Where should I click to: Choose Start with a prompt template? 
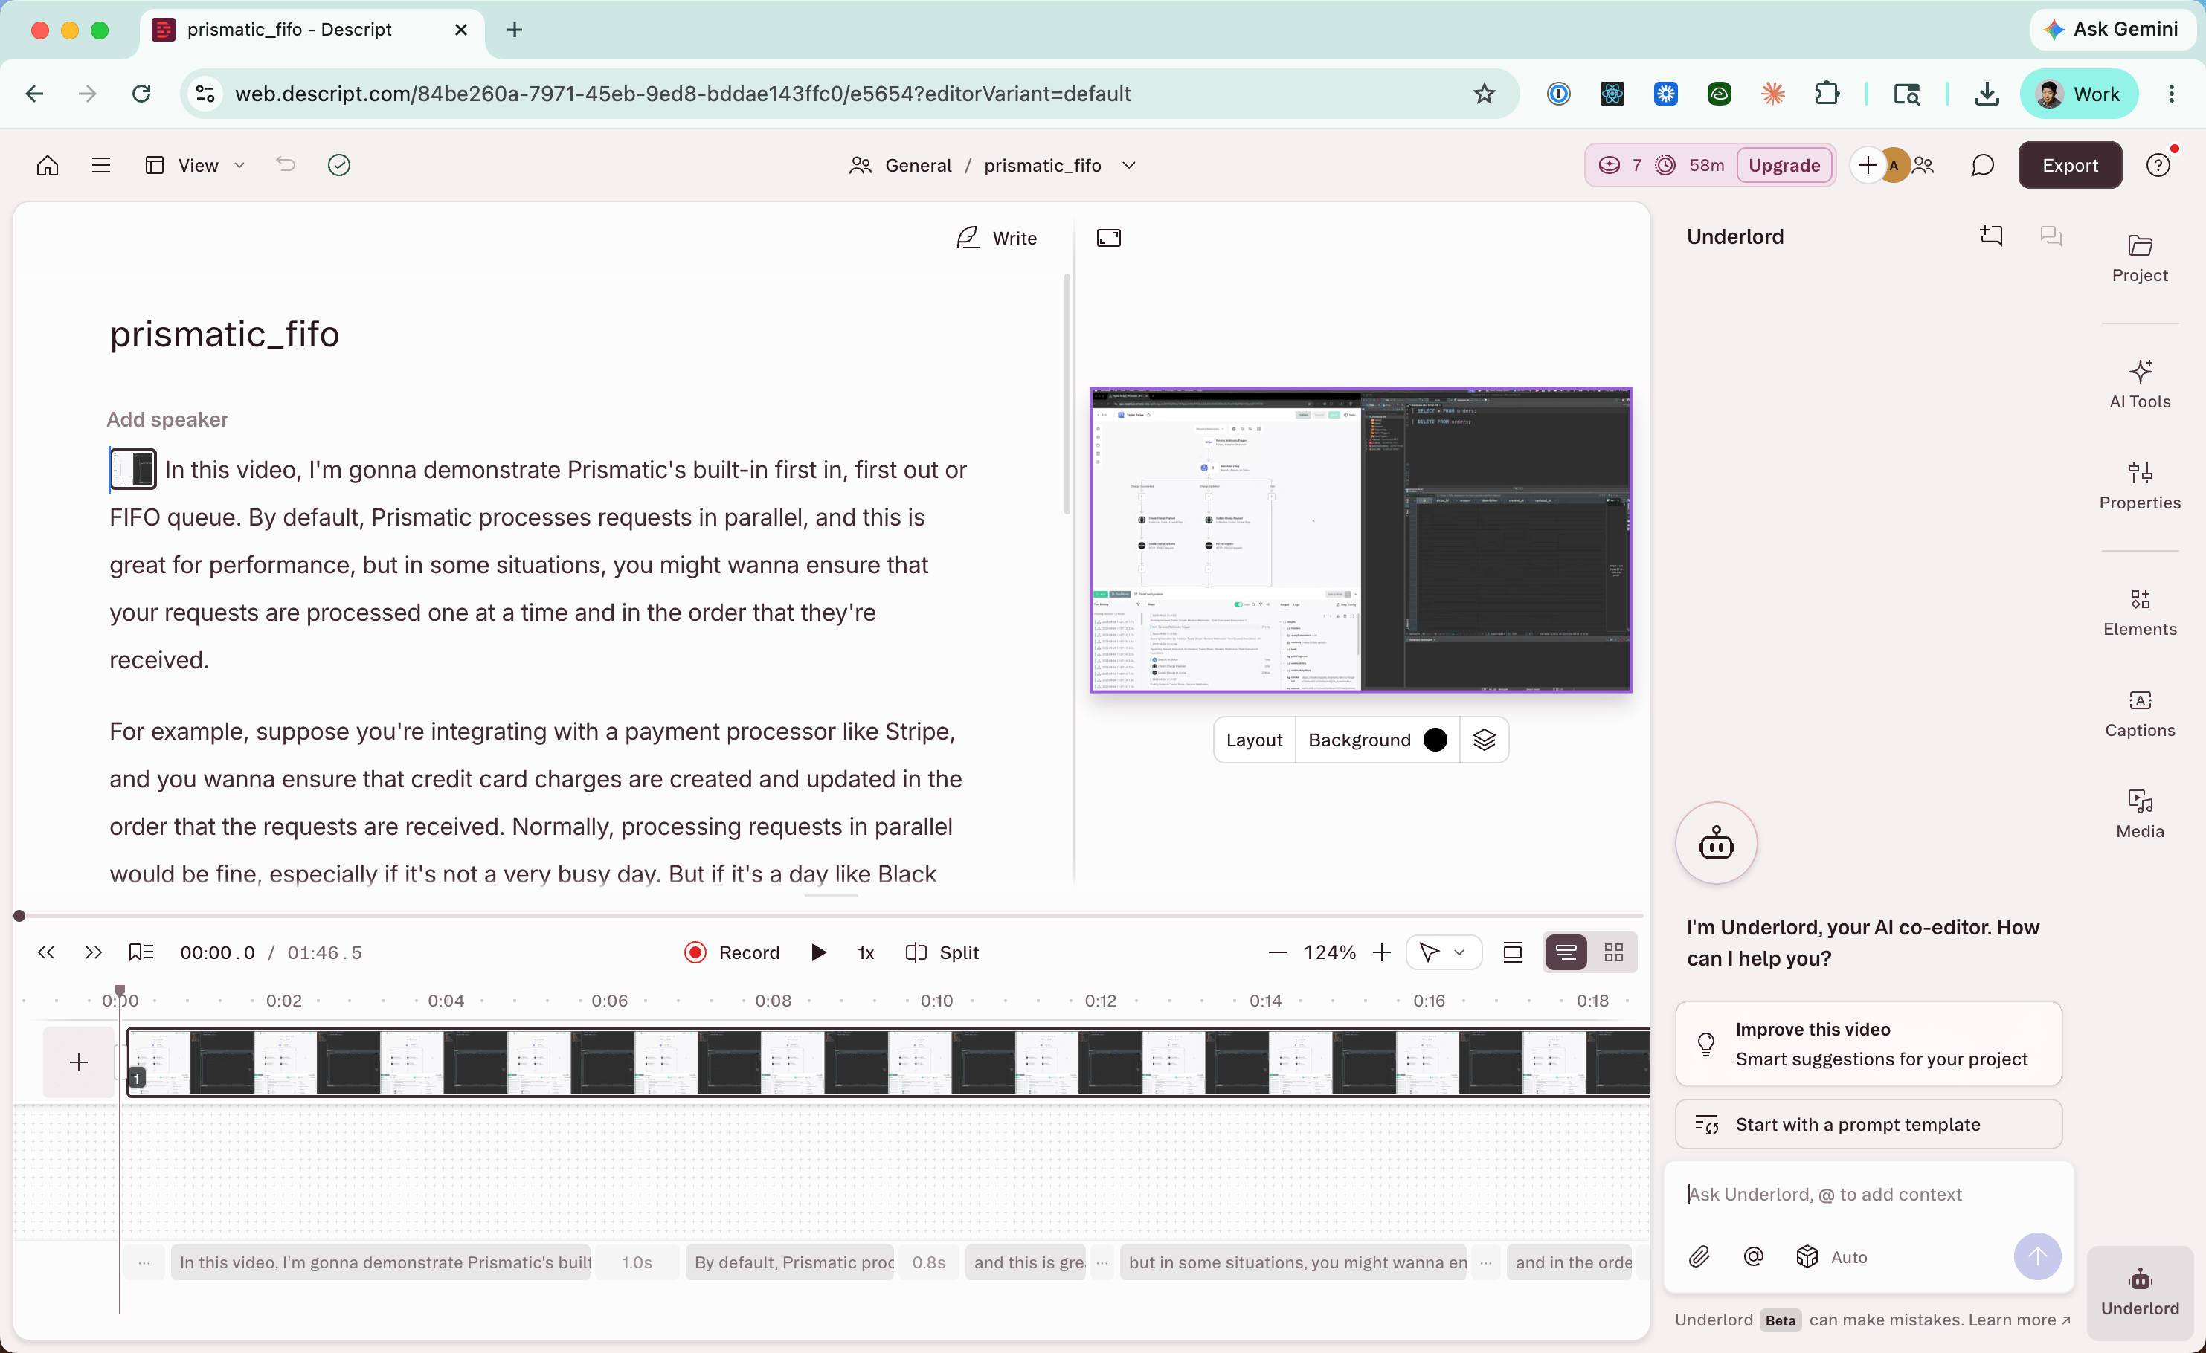(1868, 1124)
